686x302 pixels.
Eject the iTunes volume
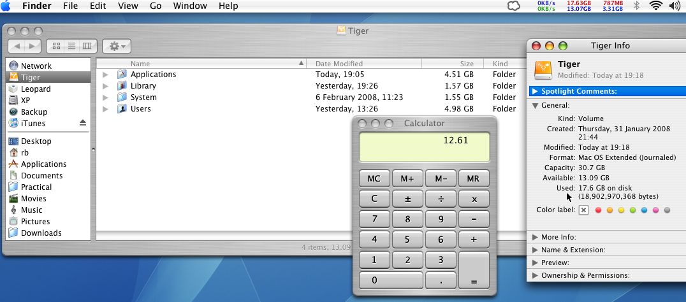83,123
